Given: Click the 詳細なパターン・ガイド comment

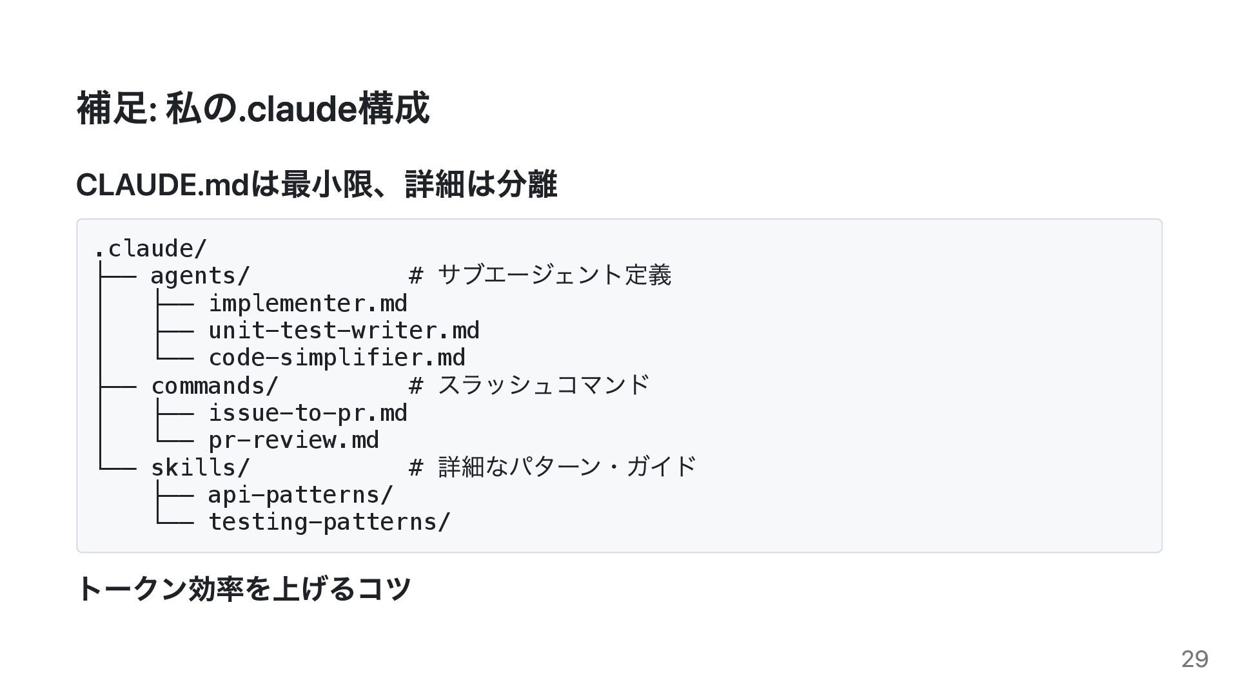Looking at the screenshot, I should [x=567, y=467].
